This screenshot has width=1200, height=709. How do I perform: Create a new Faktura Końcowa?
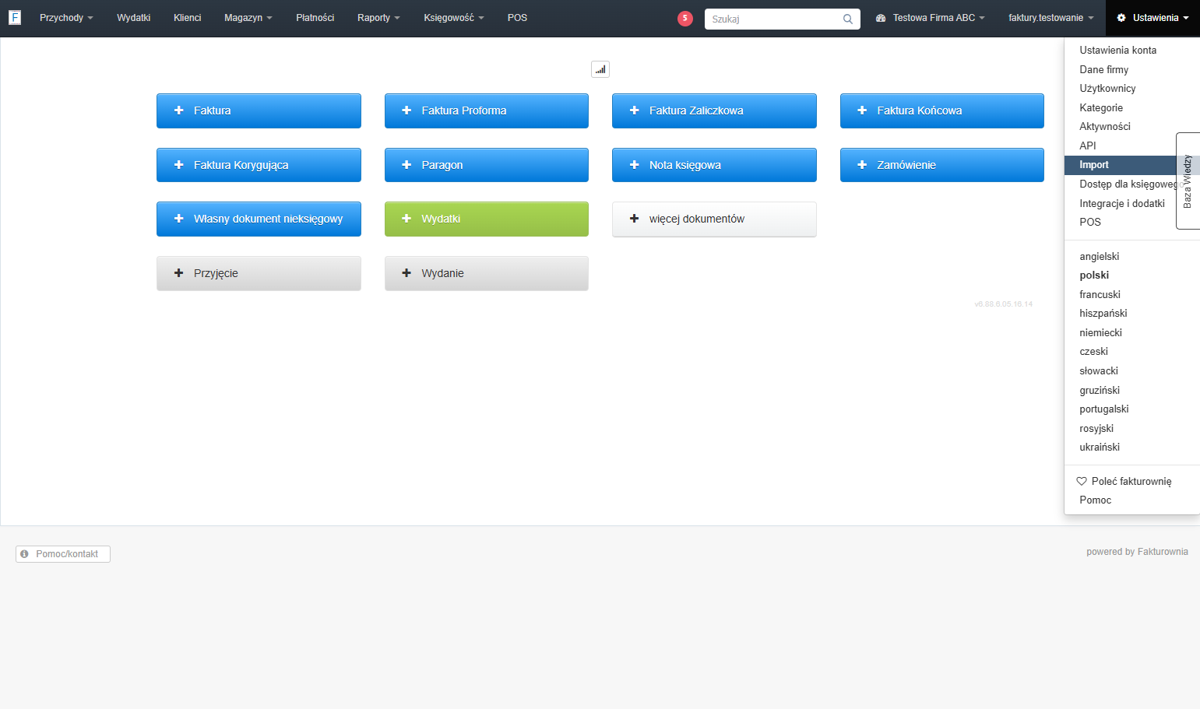[942, 111]
